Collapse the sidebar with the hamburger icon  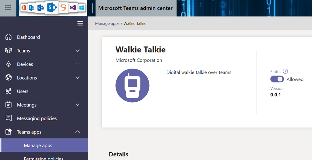80,23
